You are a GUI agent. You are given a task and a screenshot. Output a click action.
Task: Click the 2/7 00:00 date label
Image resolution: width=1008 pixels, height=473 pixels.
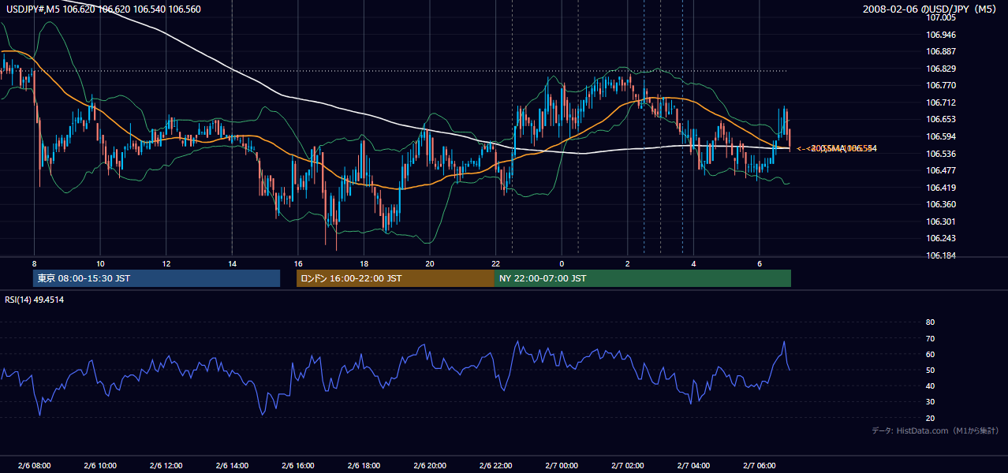[x=562, y=465]
